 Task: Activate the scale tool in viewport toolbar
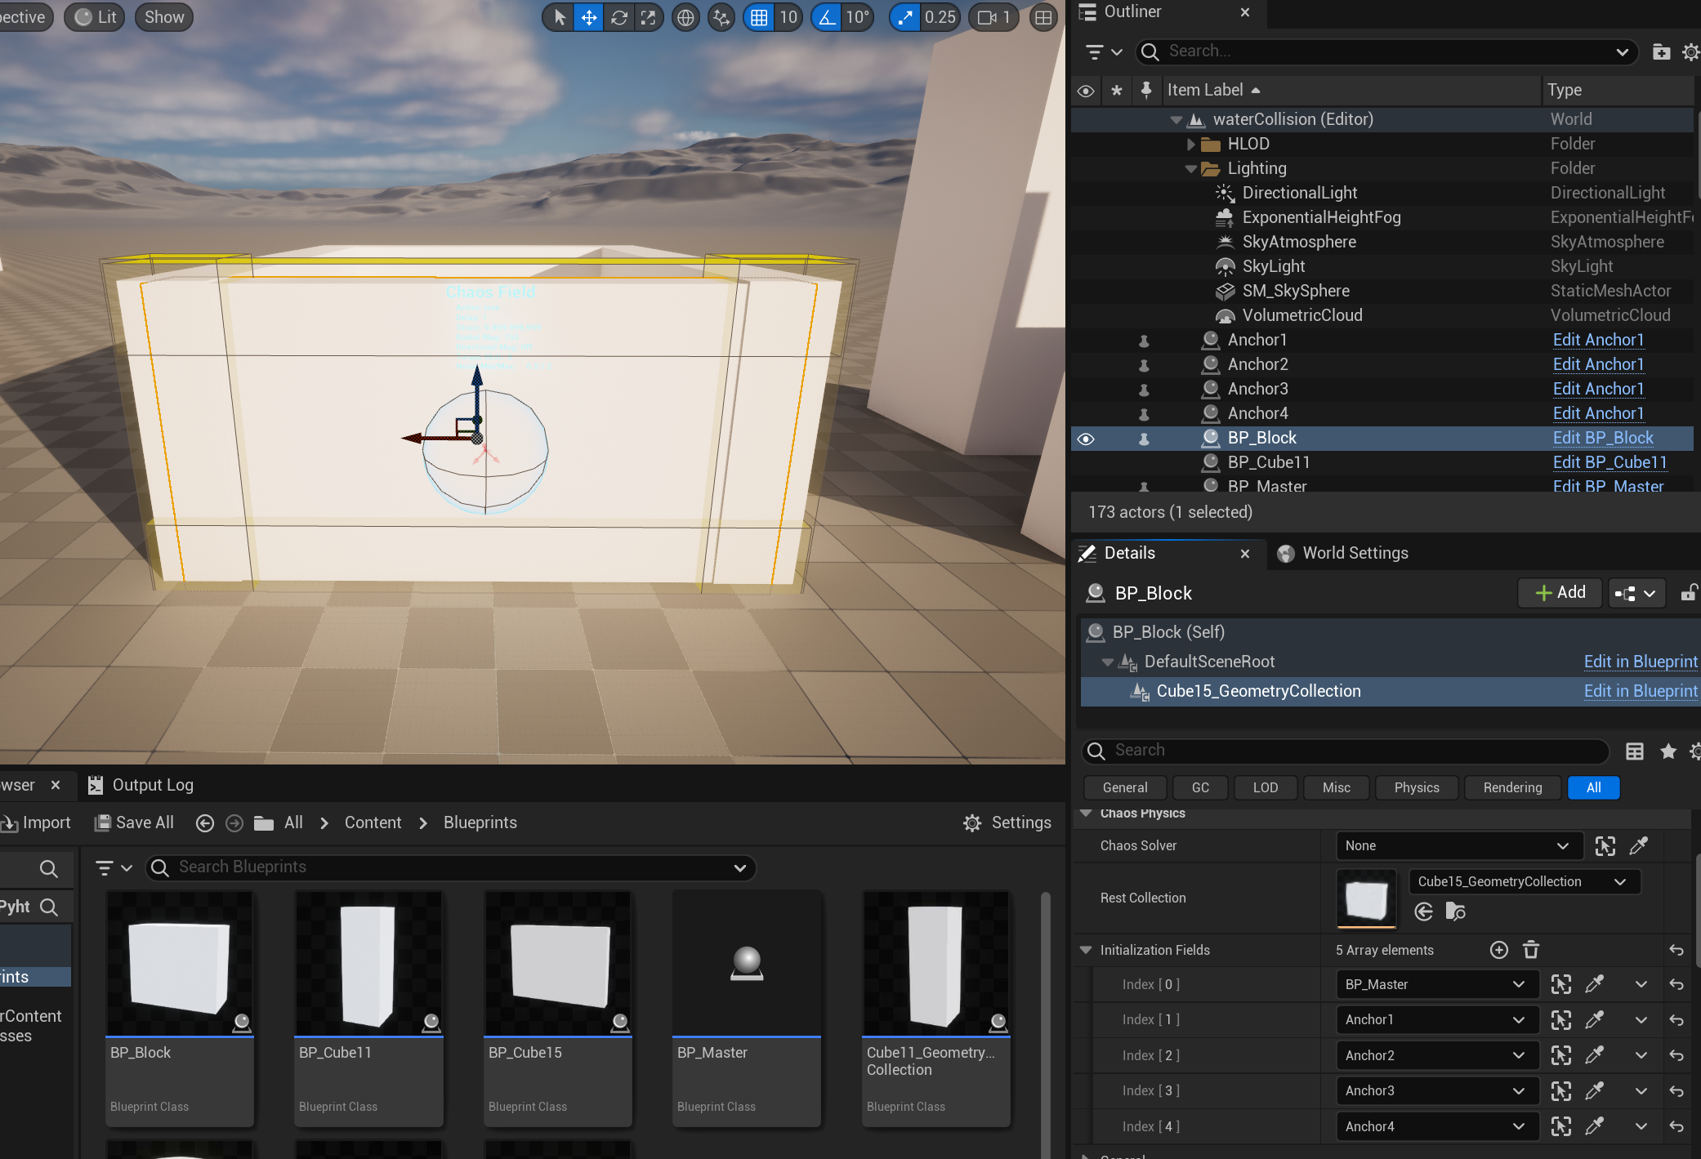tap(648, 17)
